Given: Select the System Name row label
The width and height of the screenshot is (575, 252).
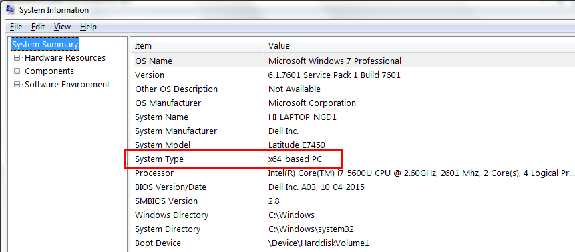Looking at the screenshot, I should click(x=162, y=117).
